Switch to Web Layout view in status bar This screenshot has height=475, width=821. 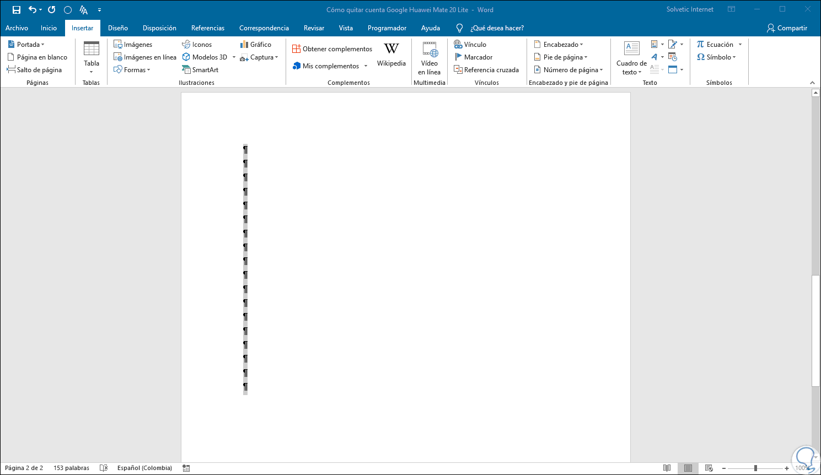point(709,468)
